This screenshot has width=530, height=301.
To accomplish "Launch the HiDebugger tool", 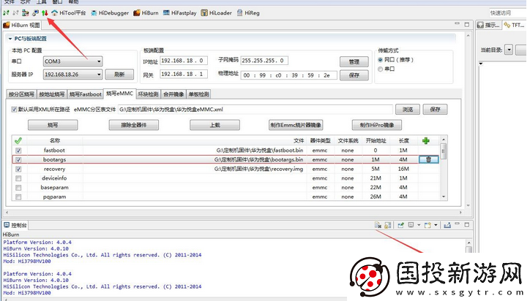I will pos(110,13).
